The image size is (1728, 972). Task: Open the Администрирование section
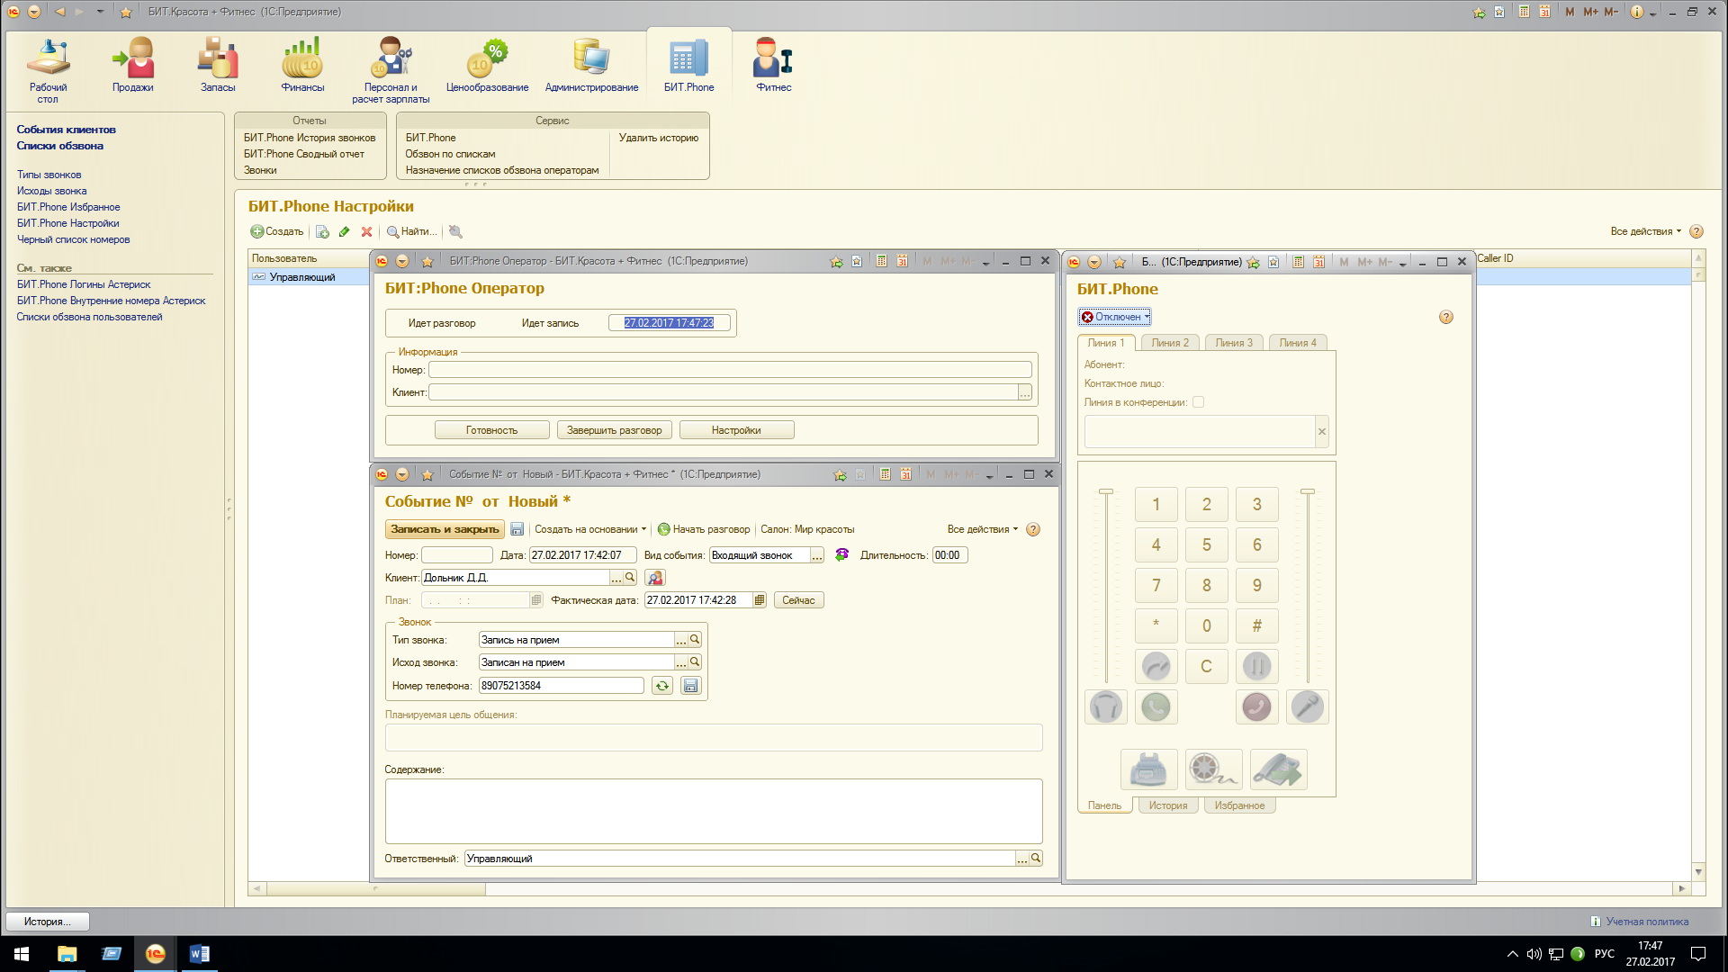click(591, 65)
